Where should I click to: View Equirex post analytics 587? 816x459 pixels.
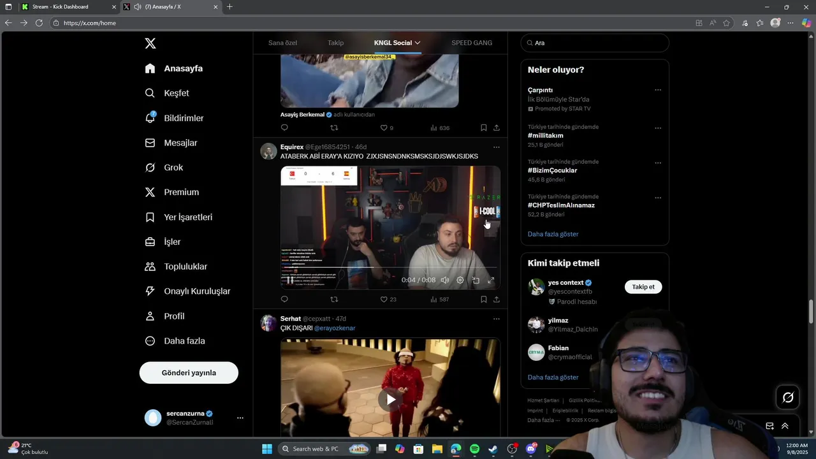coord(439,299)
